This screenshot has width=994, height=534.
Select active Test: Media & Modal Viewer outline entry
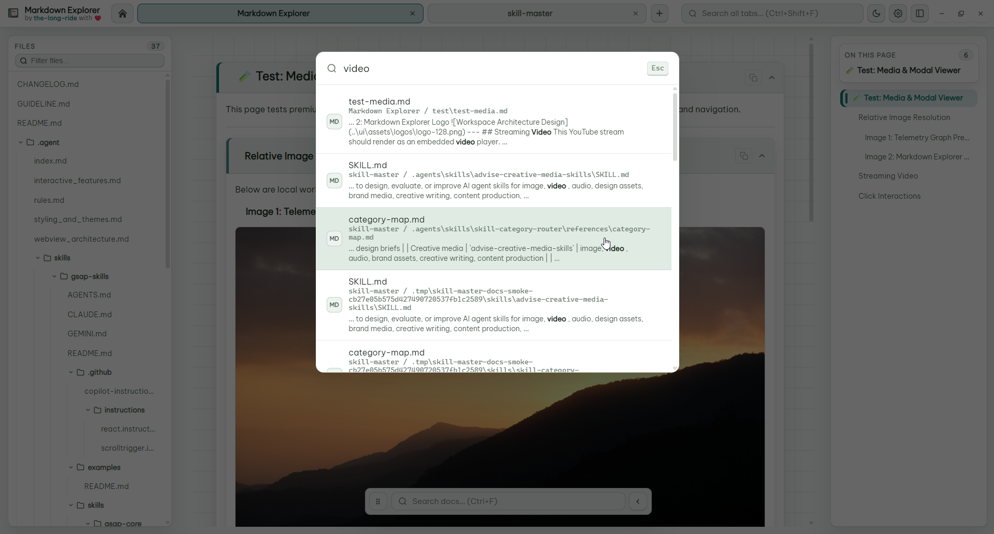point(909,98)
